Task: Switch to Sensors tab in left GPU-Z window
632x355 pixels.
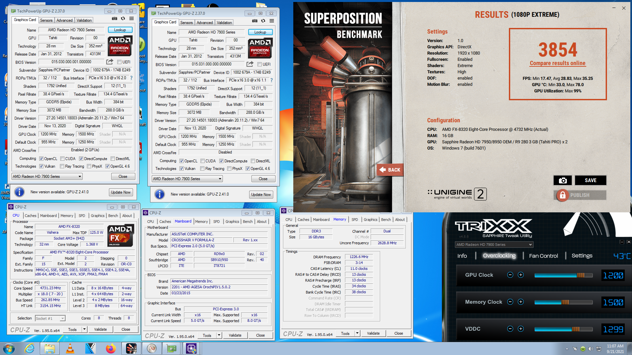Action: [x=46, y=20]
